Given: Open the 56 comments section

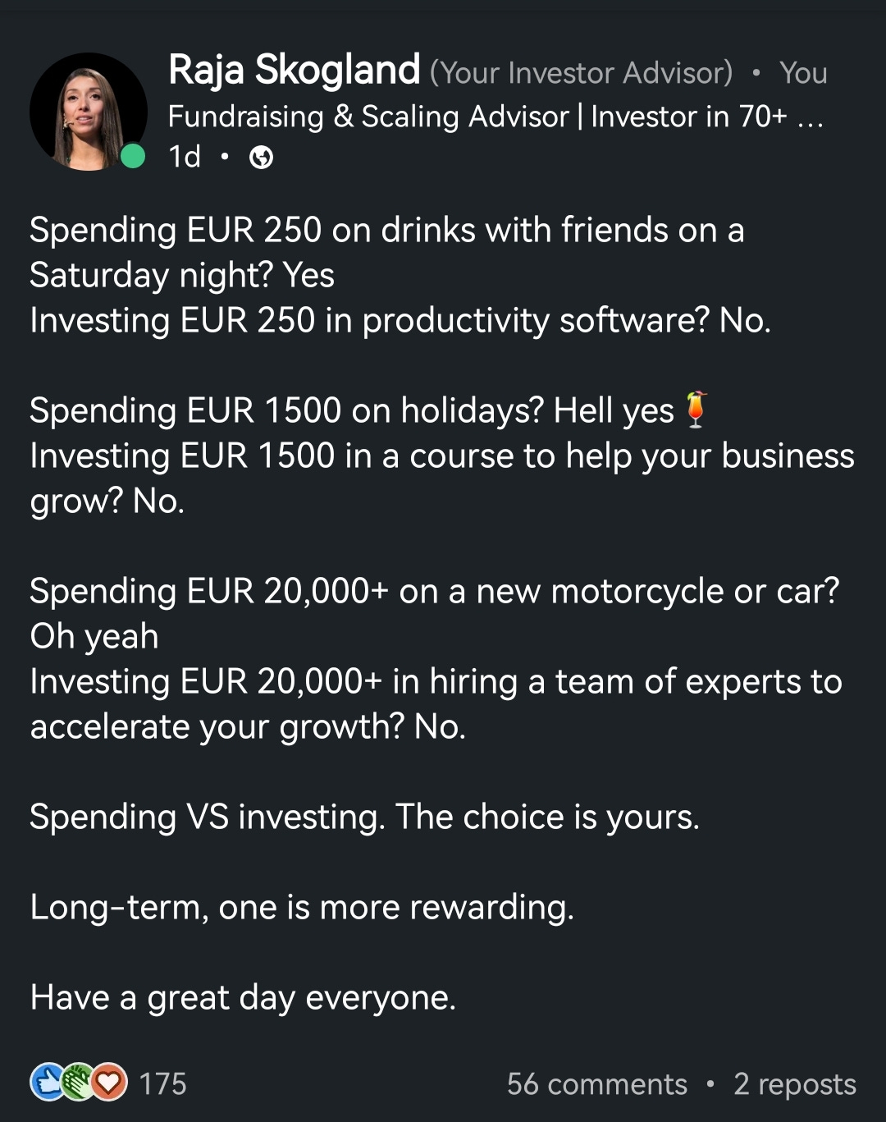Looking at the screenshot, I should [596, 1084].
